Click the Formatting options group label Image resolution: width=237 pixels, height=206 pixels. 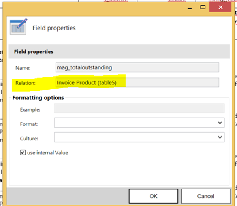[x=38, y=97]
